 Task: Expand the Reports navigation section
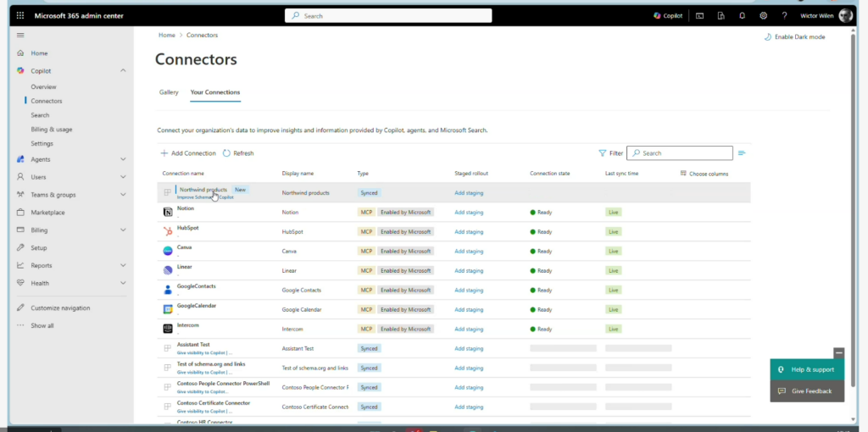point(123,265)
